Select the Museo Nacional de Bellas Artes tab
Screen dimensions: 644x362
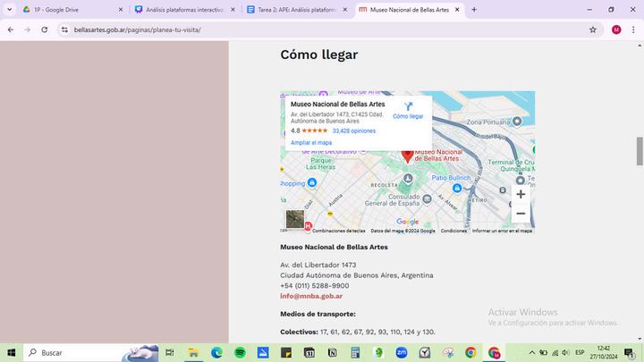point(409,10)
